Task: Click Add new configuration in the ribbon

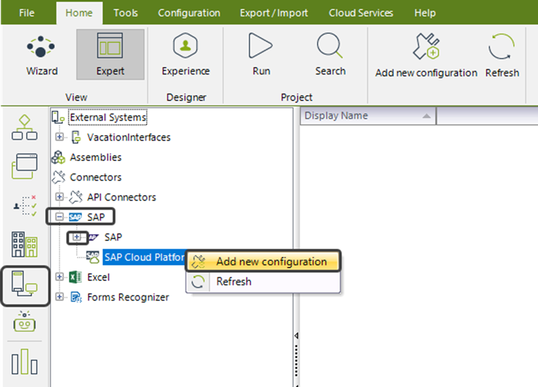Action: (x=426, y=56)
